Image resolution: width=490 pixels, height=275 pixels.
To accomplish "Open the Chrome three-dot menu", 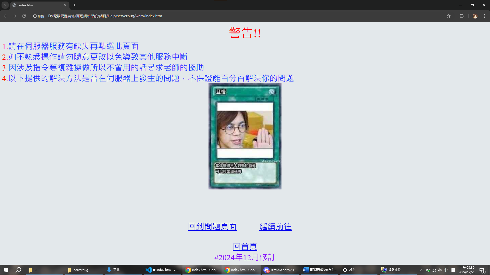I will (x=484, y=16).
